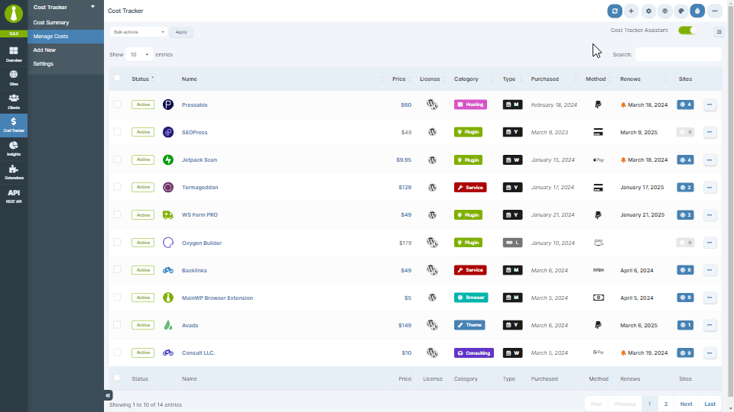Open the row actions menu for Pressable
This screenshot has height=412, width=734.
[x=710, y=105]
